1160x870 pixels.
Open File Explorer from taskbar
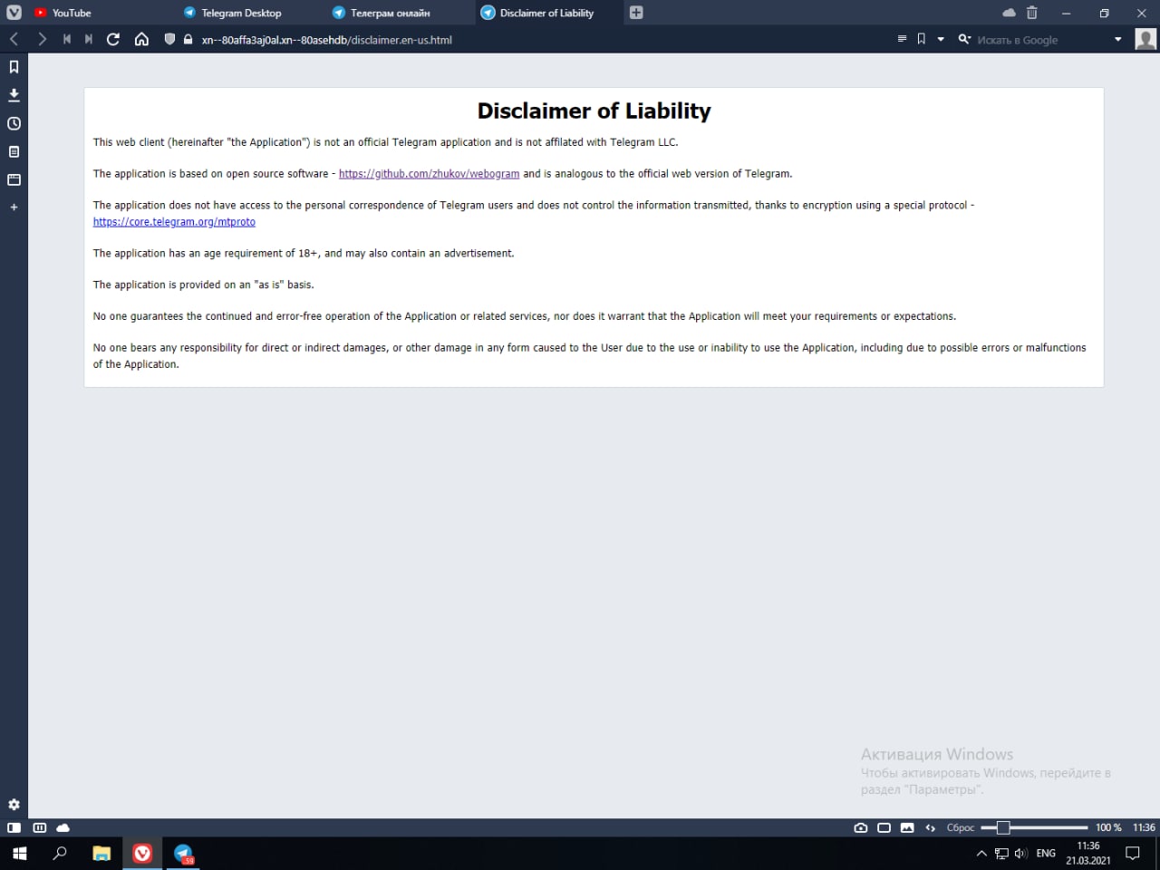click(101, 853)
